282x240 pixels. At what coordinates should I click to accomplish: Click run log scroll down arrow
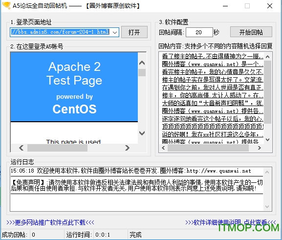267,207
